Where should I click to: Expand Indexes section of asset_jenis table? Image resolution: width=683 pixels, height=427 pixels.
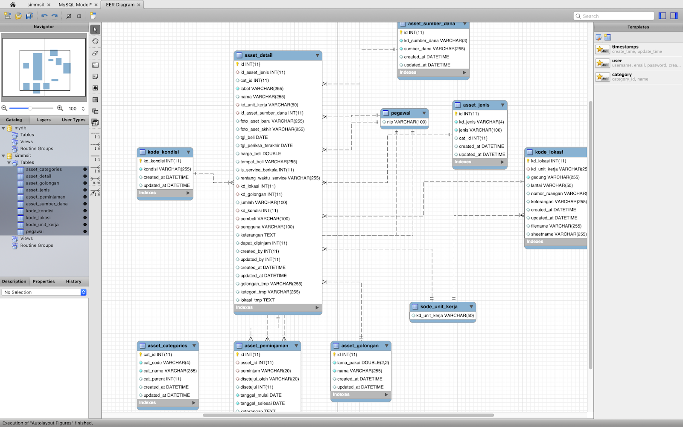click(x=502, y=162)
